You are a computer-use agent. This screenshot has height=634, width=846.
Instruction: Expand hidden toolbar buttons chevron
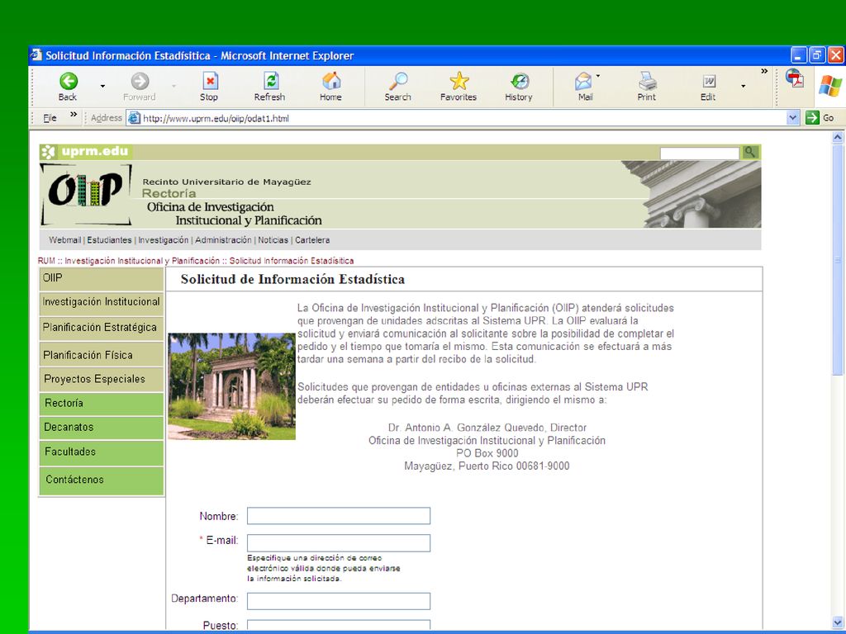point(764,71)
